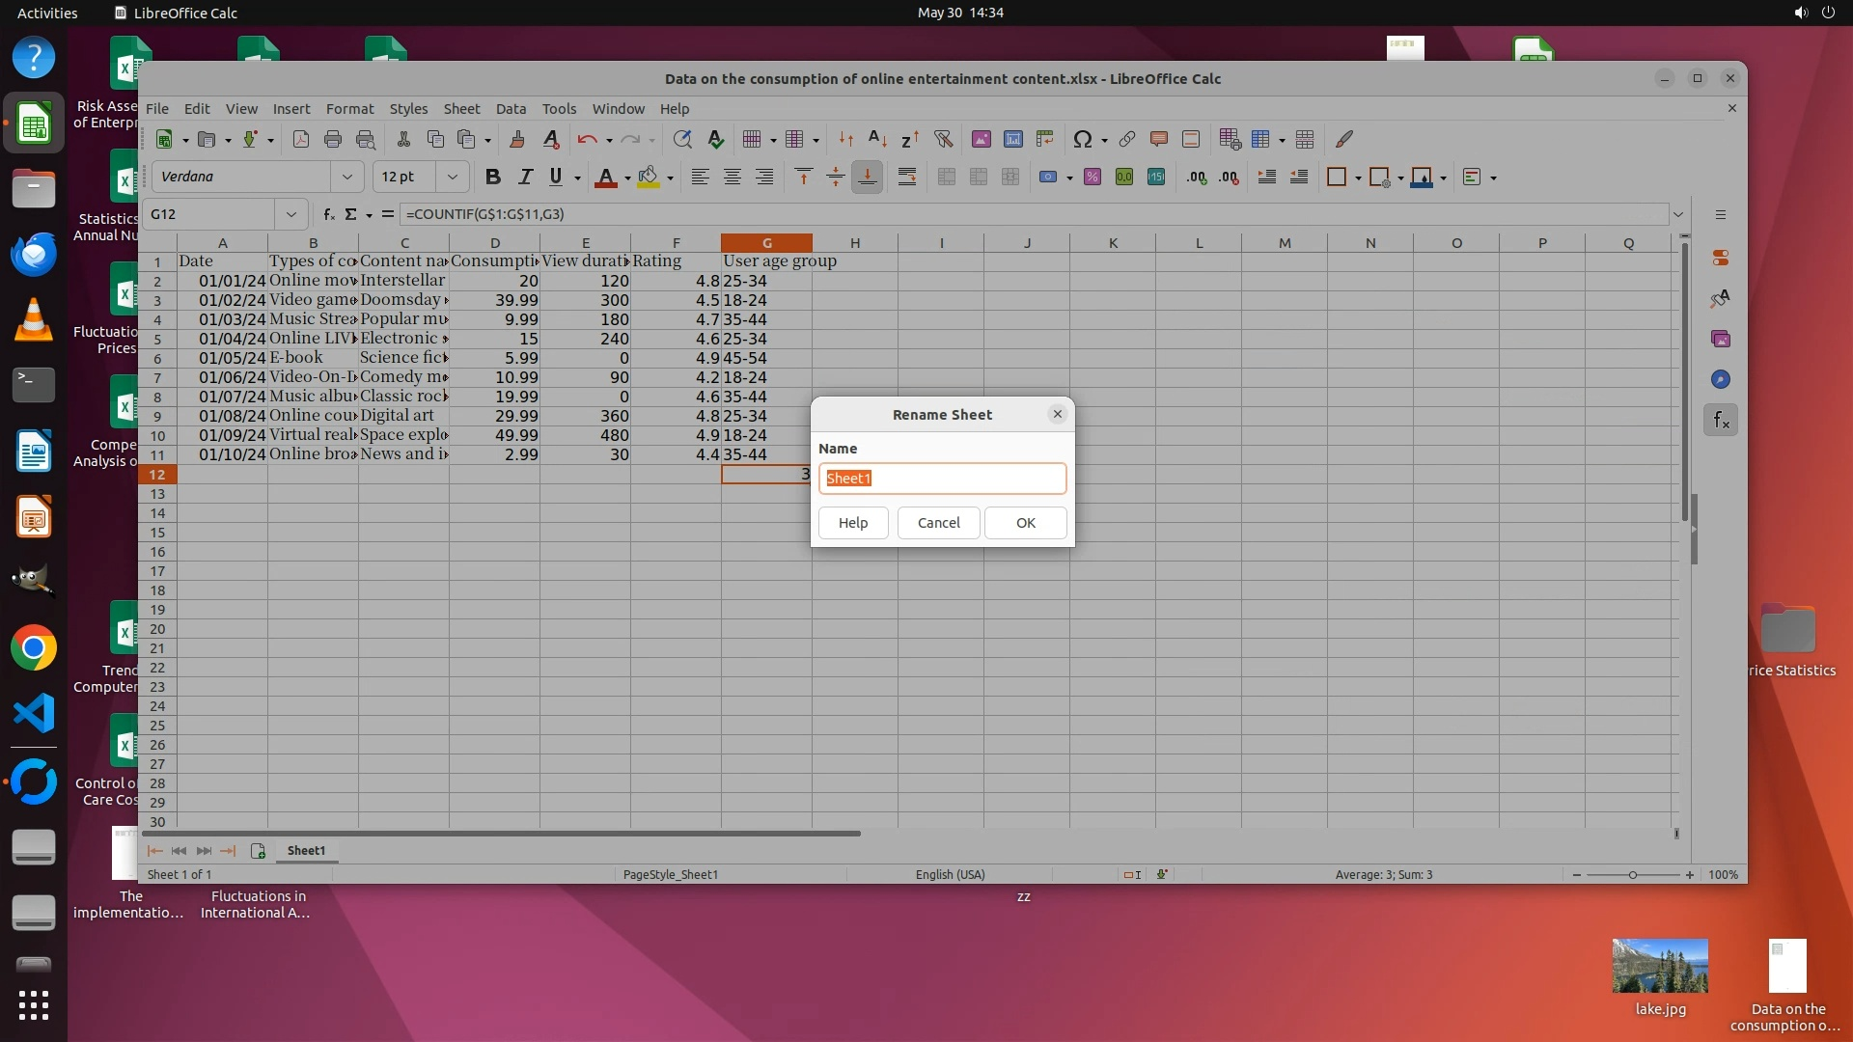Expand the Name Box G12 dropdown
The image size is (1853, 1042).
pyautogui.click(x=290, y=214)
